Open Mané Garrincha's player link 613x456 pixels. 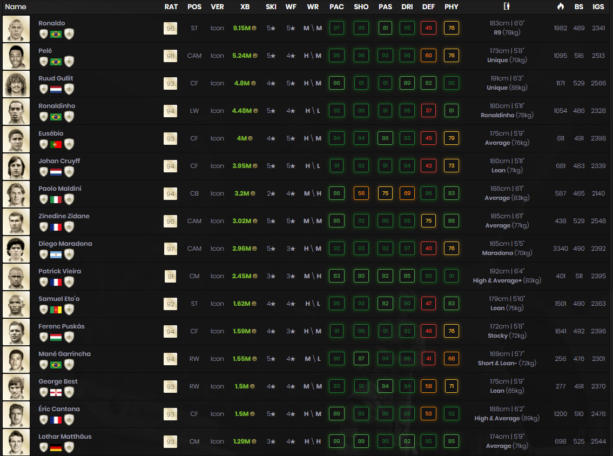tap(64, 354)
